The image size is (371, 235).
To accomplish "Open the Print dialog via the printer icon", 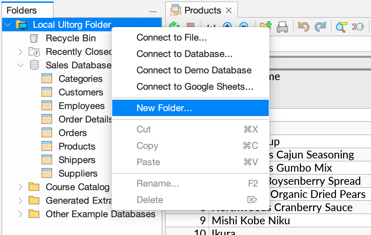I will coord(283,26).
